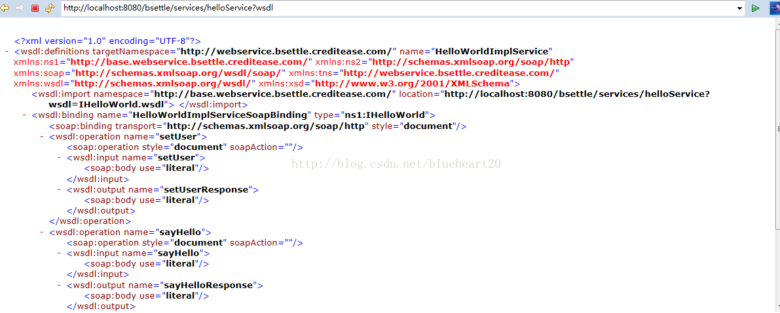The width and height of the screenshot is (780, 313).
Task: Collapse the HelloWorldImplServiceSoapBinding node
Action: (24, 115)
